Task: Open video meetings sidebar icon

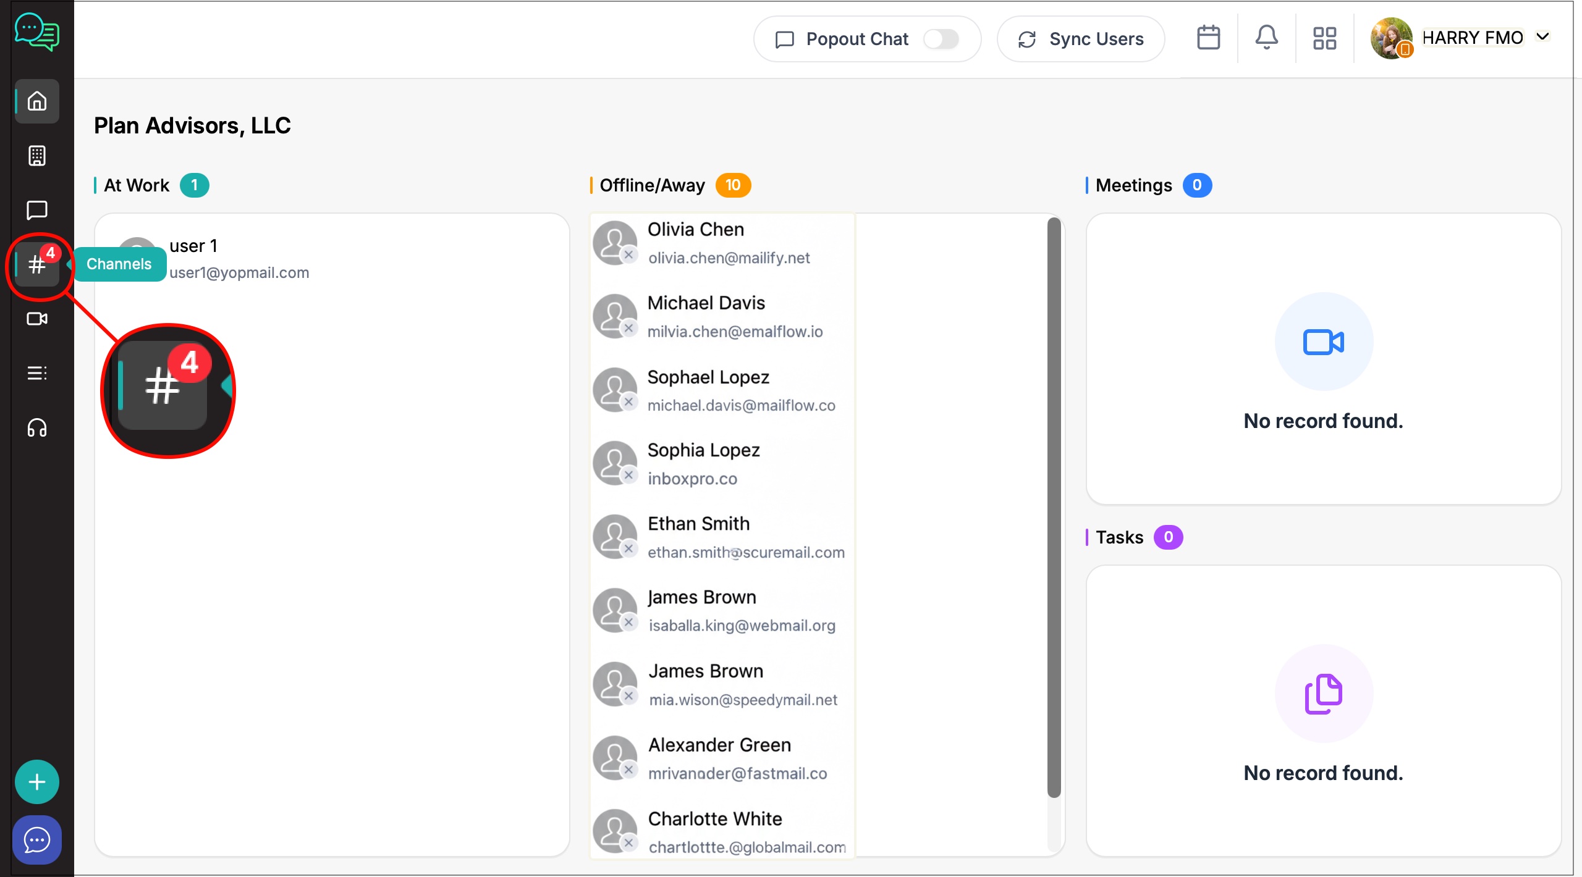Action: tap(37, 319)
